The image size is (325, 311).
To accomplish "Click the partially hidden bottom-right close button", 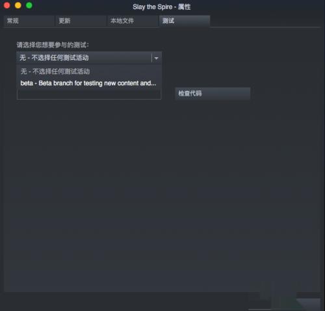I will click(307, 304).
